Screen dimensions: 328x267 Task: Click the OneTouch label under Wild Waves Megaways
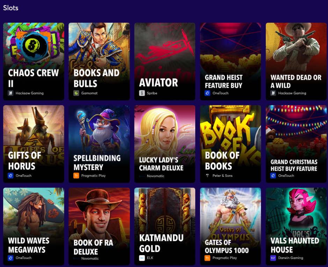pyautogui.click(x=24, y=258)
